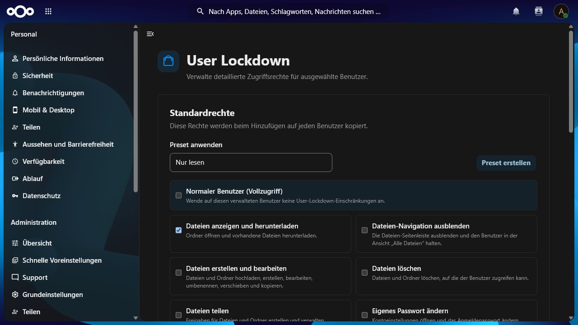The width and height of the screenshot is (578, 325).
Task: Enable Dateien erstellen und bearbeiten checkbox
Action: [x=178, y=273]
